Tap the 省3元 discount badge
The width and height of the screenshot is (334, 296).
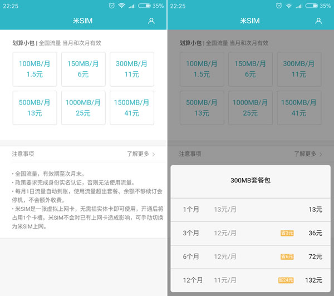[x=287, y=233]
